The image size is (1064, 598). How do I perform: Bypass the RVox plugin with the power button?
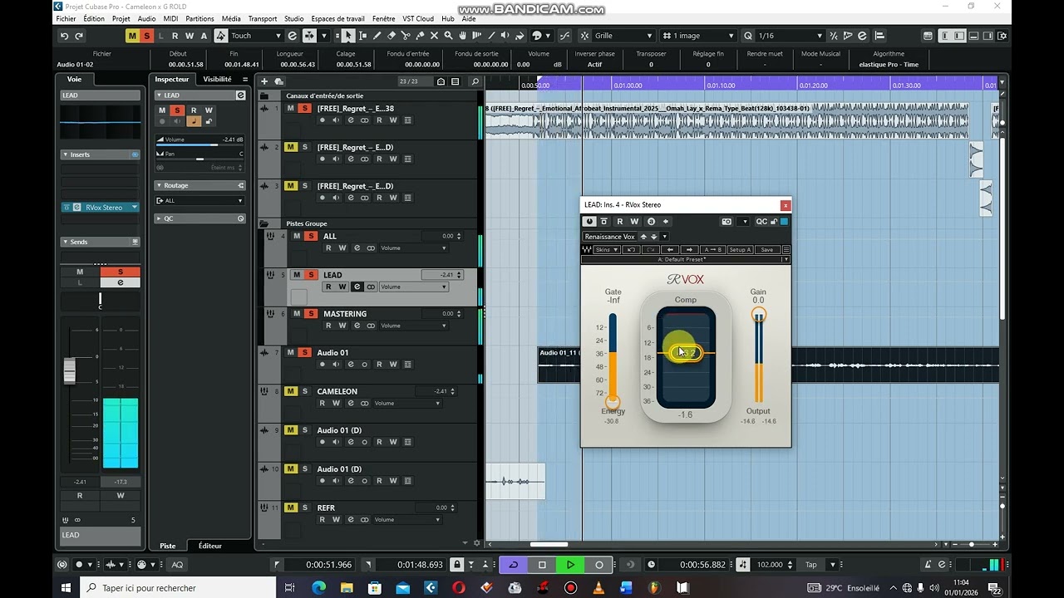pos(589,222)
